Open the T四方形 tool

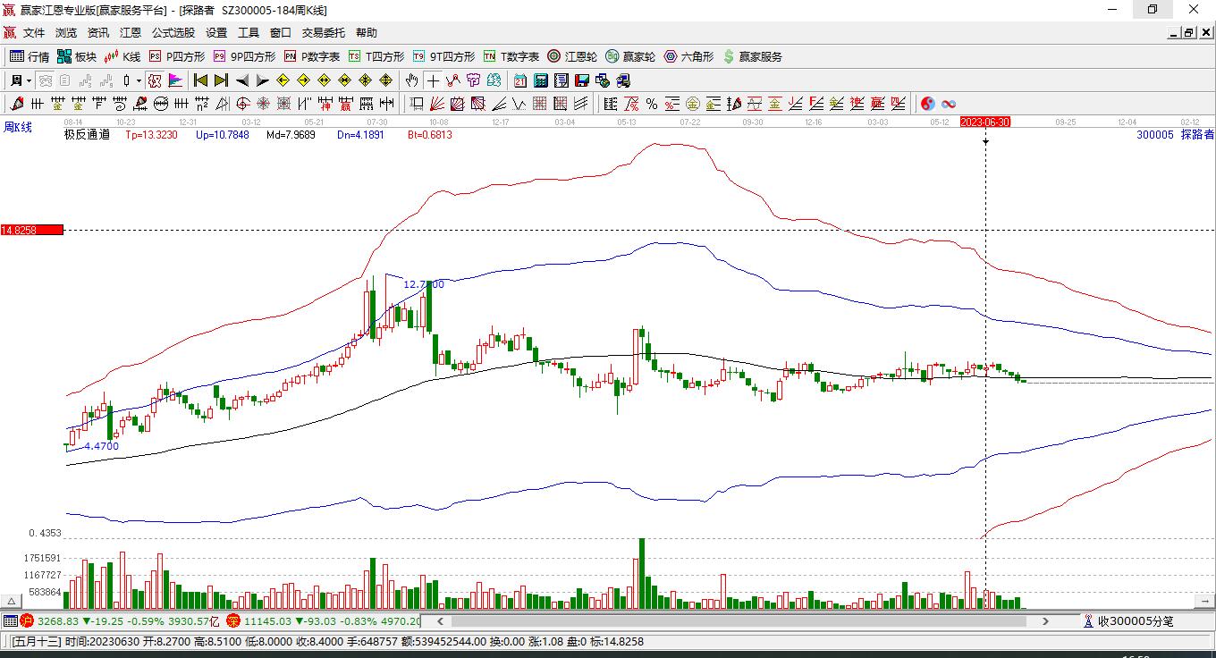pos(376,56)
